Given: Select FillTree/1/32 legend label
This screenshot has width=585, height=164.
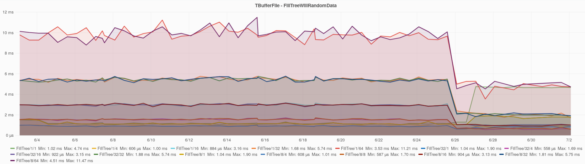Looking at the screenshot, I should point(269,148).
